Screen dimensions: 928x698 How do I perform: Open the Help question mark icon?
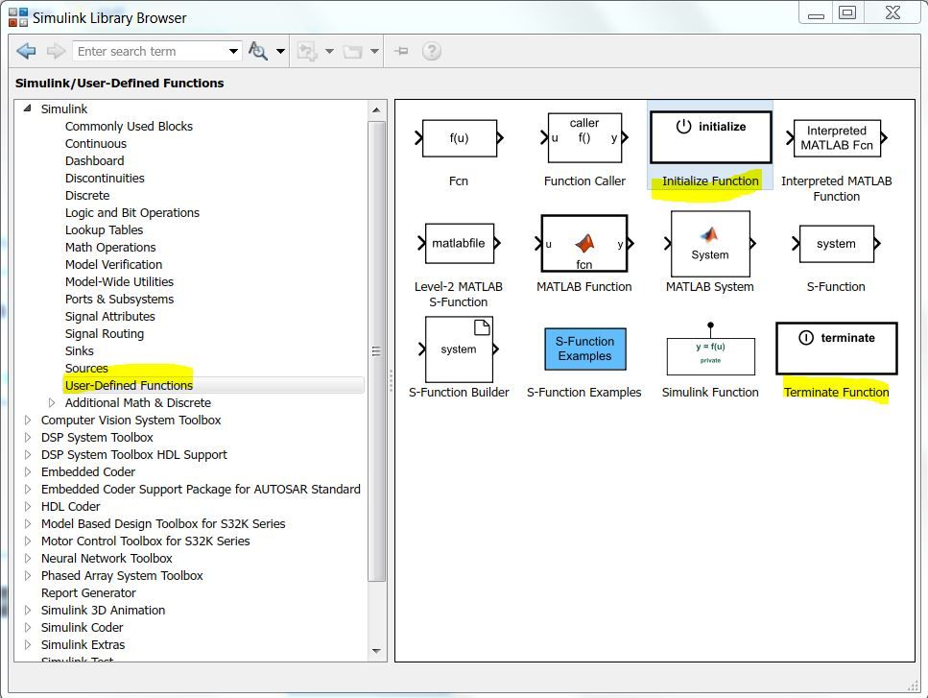(x=432, y=52)
